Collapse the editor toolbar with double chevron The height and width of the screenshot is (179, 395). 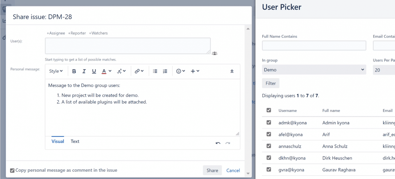pyautogui.click(x=232, y=71)
